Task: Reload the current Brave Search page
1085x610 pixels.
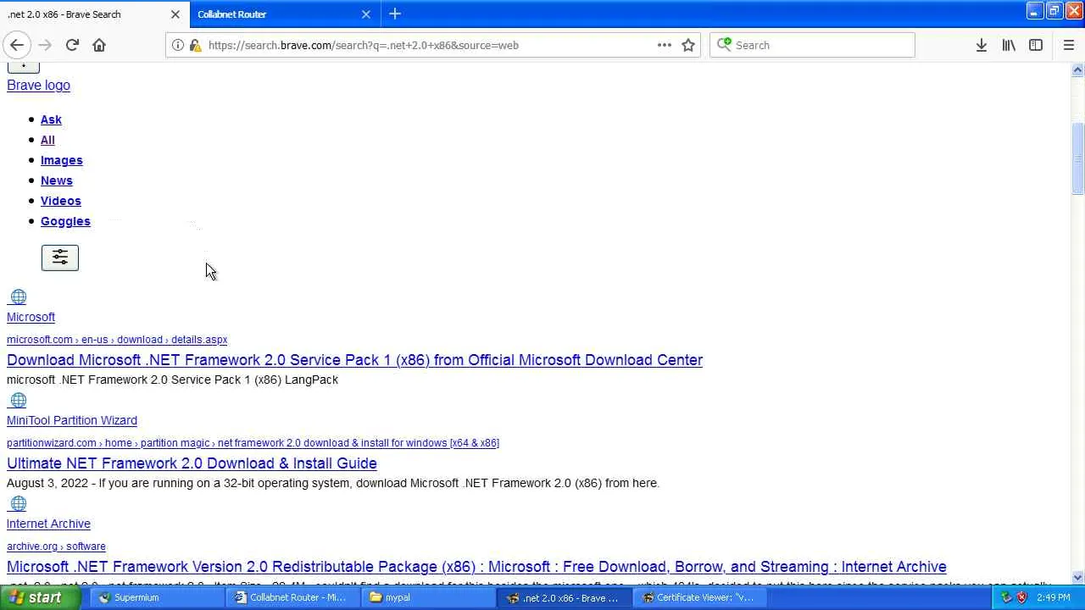Action: pyautogui.click(x=72, y=45)
